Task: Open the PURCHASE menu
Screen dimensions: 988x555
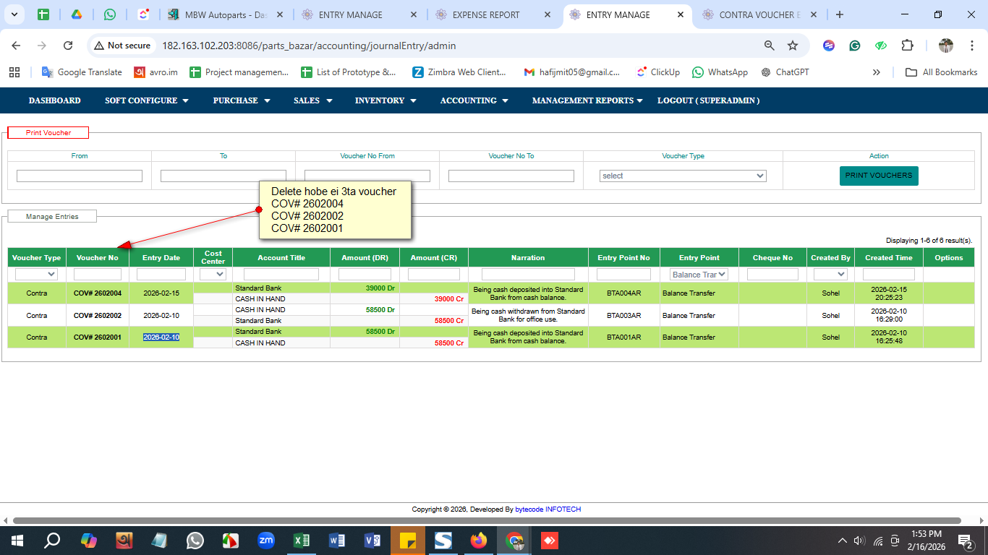Action: coord(242,100)
